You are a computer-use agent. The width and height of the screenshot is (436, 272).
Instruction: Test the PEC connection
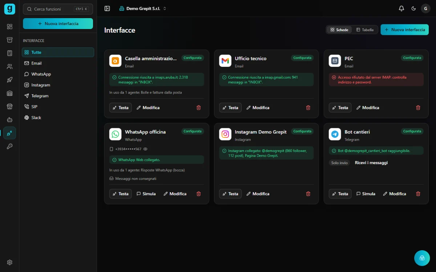340,108
